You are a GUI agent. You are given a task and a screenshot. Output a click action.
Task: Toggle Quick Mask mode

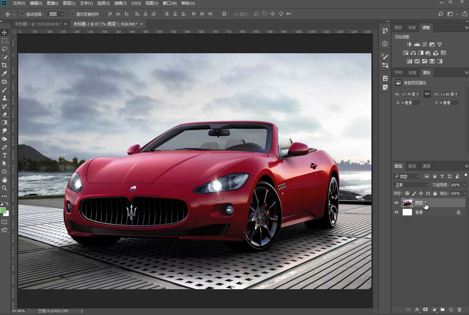(4, 222)
